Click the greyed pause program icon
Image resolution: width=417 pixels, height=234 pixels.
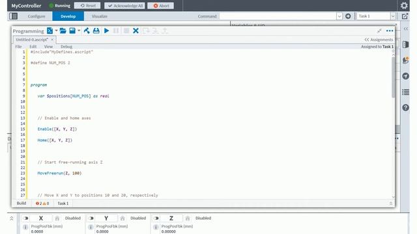pyautogui.click(x=116, y=31)
